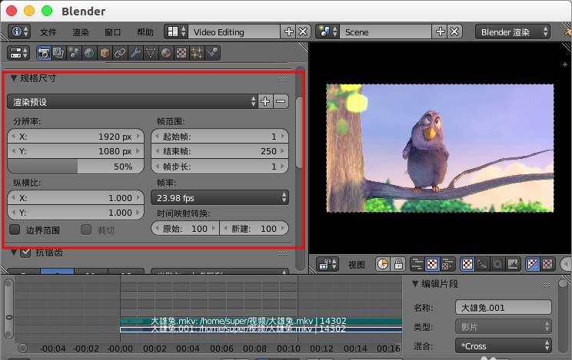Viewport: 572px width, 360px height.
Task: Open the Texture checkerboard properties icon
Action: 181,53
